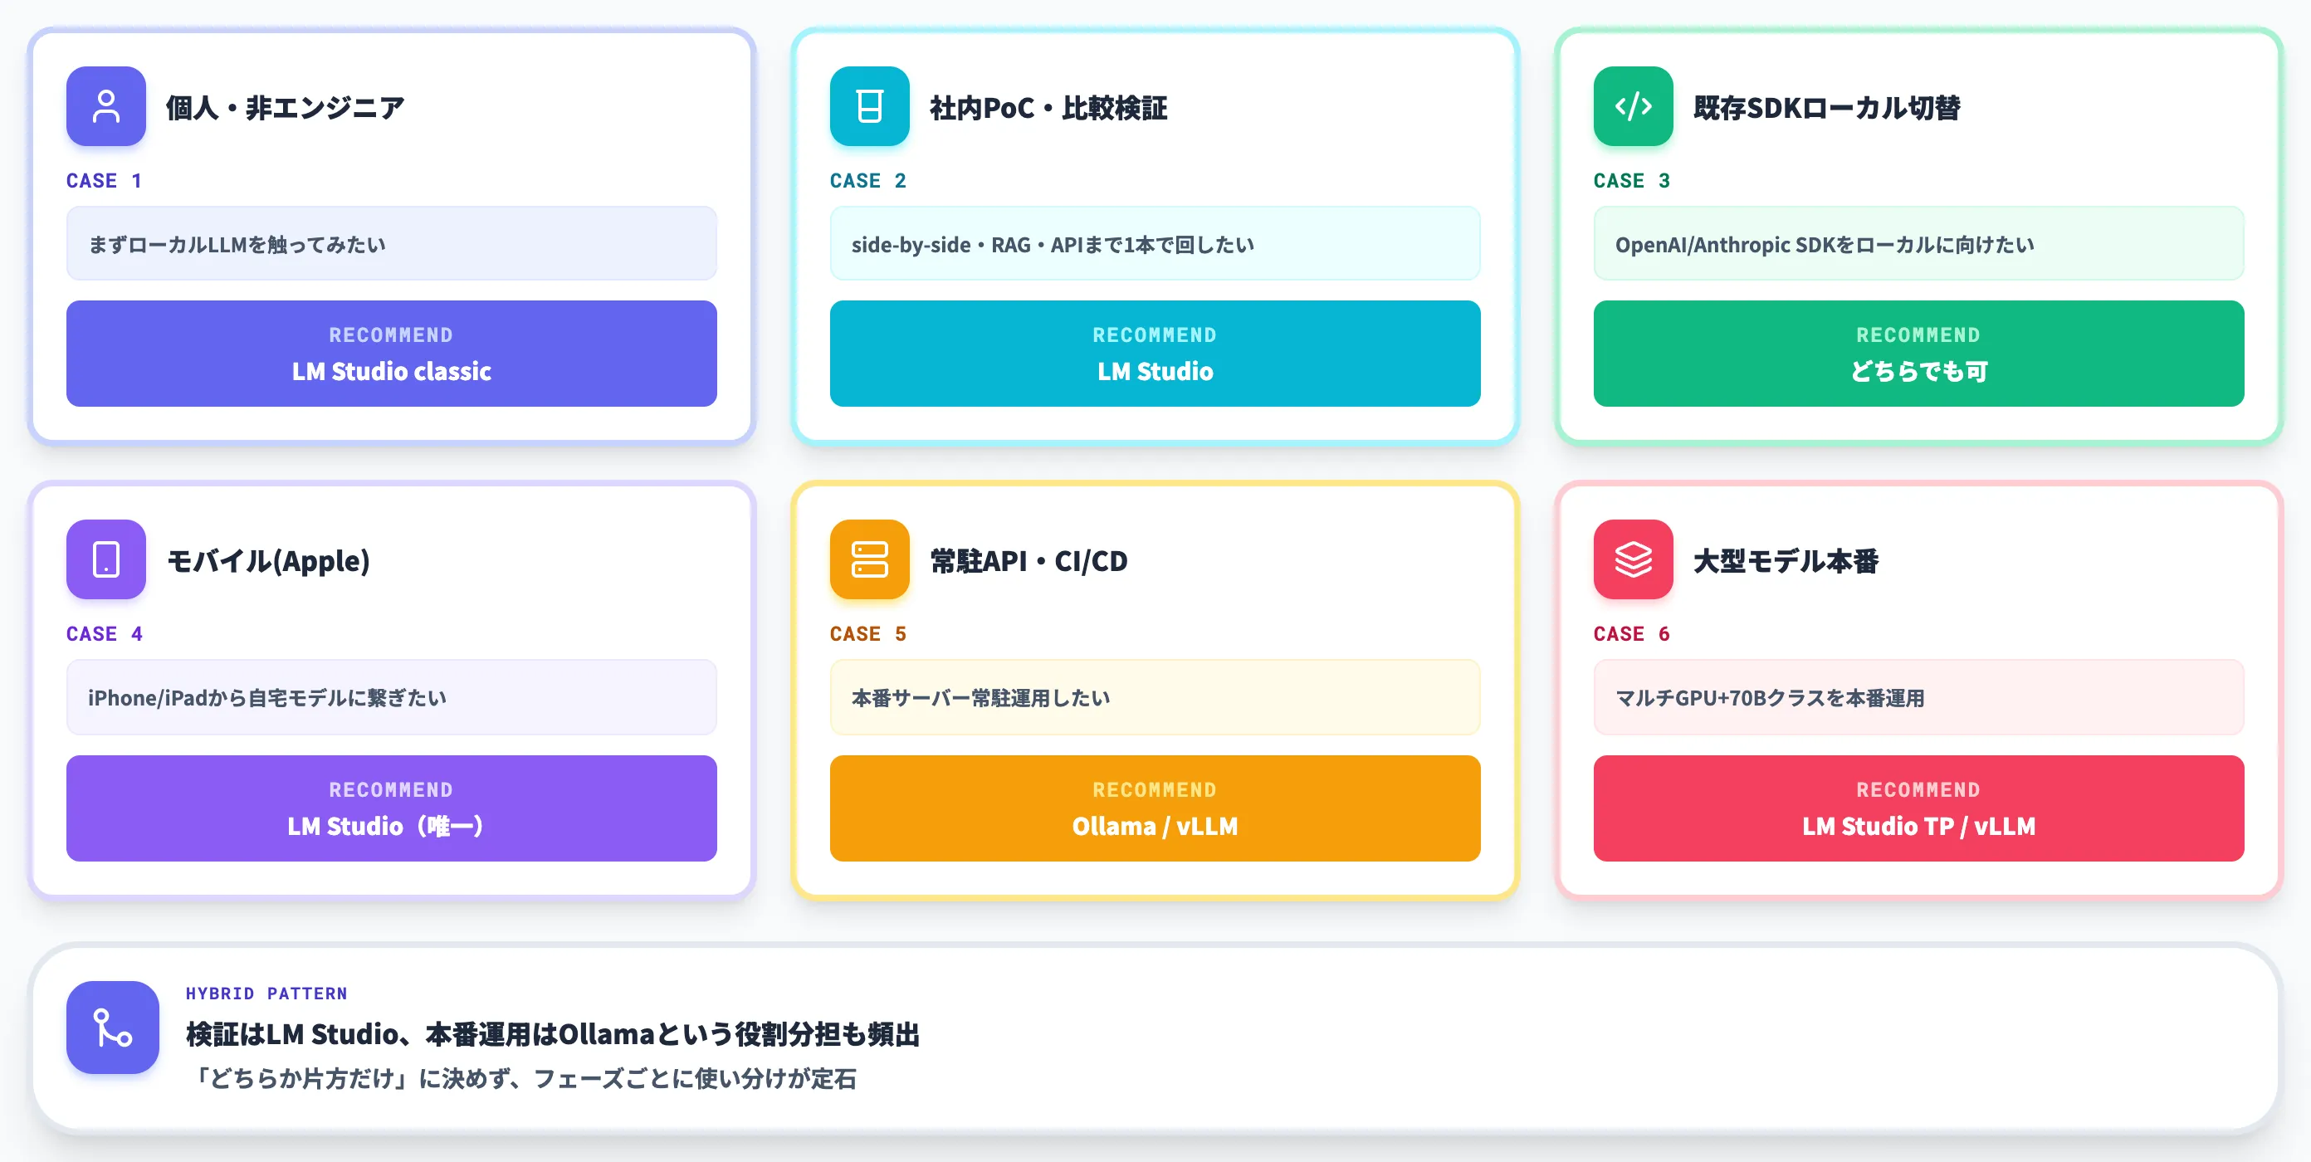2311x1162 pixels.
Task: Click the CASE 5 label
Action: coord(868,633)
